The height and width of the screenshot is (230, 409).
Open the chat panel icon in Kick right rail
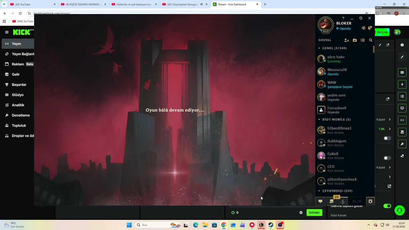tap(402, 108)
